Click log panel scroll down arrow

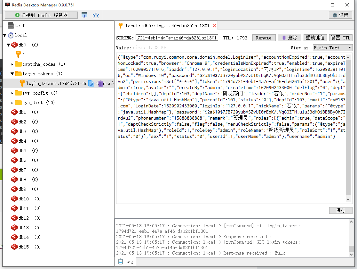point(351,254)
